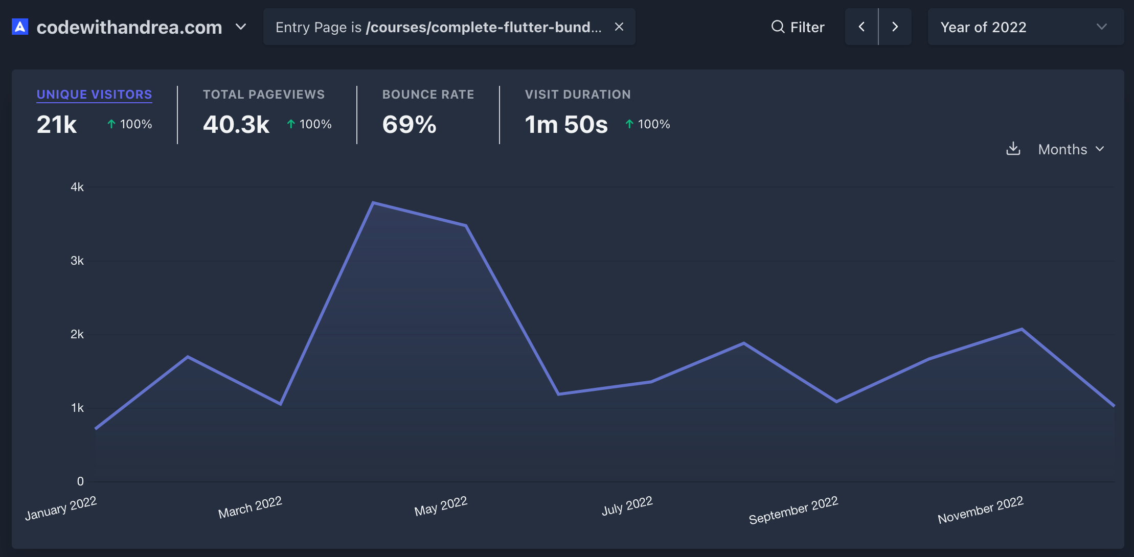
Task: Keep Unique Visitors metric highlighted
Action: pyautogui.click(x=94, y=94)
